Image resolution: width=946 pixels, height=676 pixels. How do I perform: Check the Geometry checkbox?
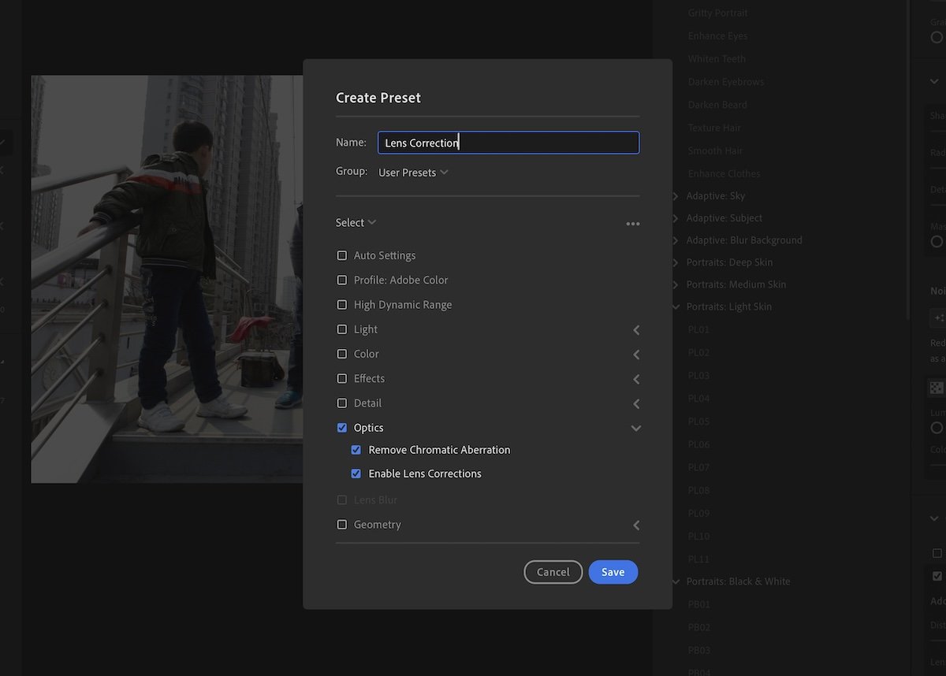pyautogui.click(x=341, y=524)
